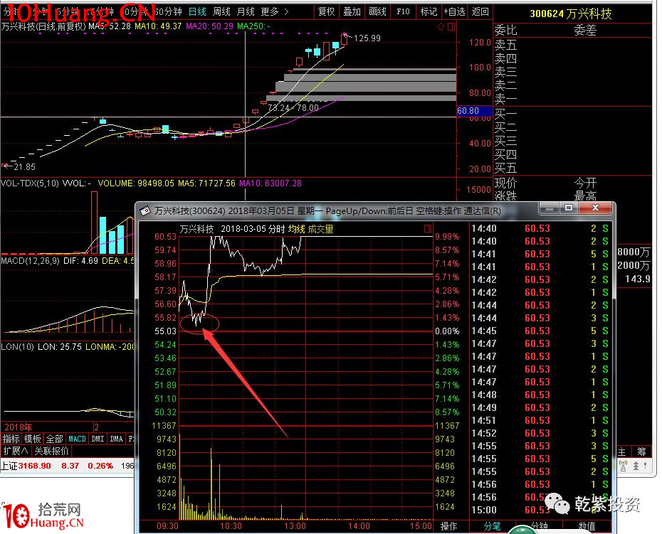Switch to the 周线 weekly chart tab
Viewport: 662px width, 534px height.
click(x=221, y=12)
